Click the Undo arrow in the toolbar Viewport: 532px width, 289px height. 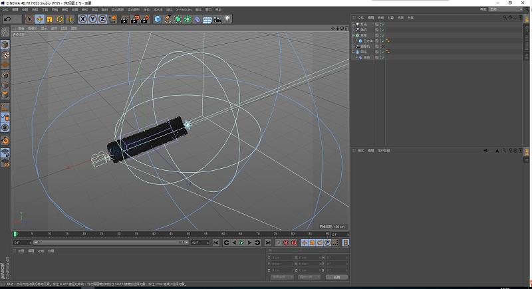(x=6, y=19)
